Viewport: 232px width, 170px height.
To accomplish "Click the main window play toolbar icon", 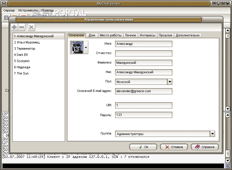I will [6, 18].
